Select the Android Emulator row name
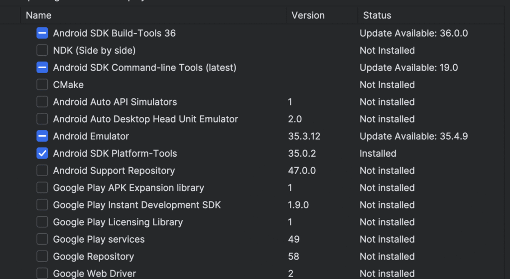Screen dimensions: 510x279 click(x=91, y=136)
